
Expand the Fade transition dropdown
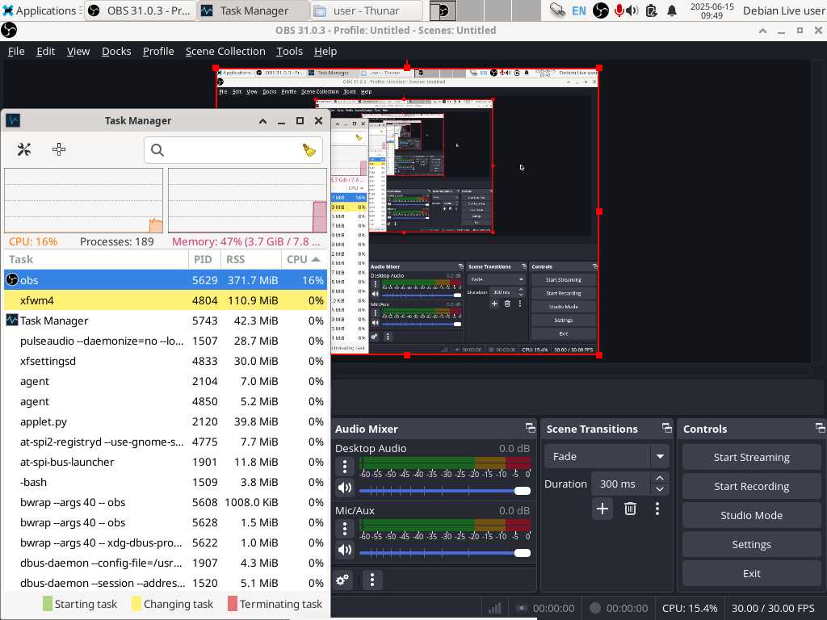660,457
